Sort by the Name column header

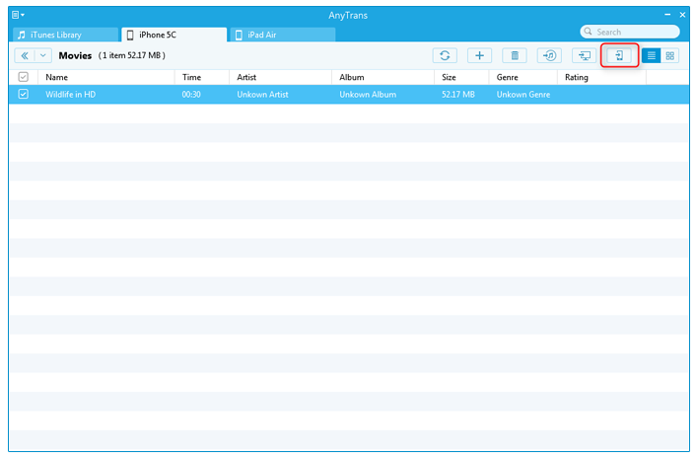click(x=106, y=77)
